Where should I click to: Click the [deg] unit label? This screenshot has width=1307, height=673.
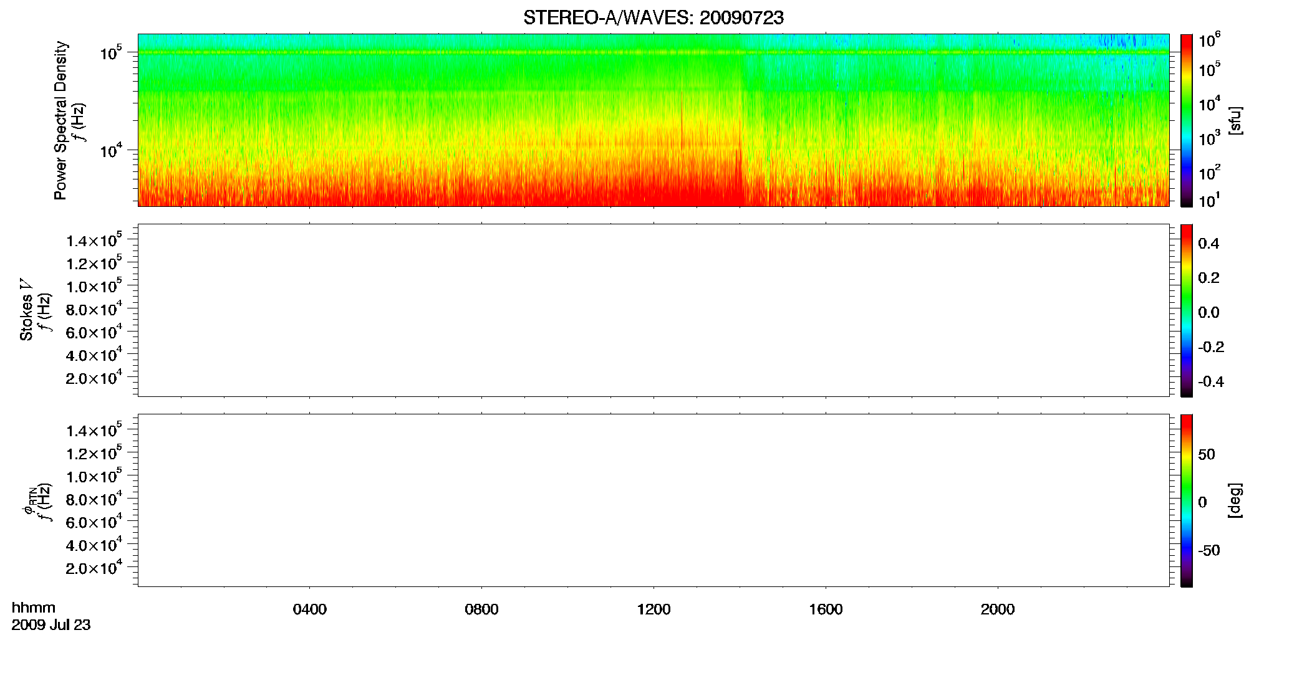pyautogui.click(x=1235, y=500)
